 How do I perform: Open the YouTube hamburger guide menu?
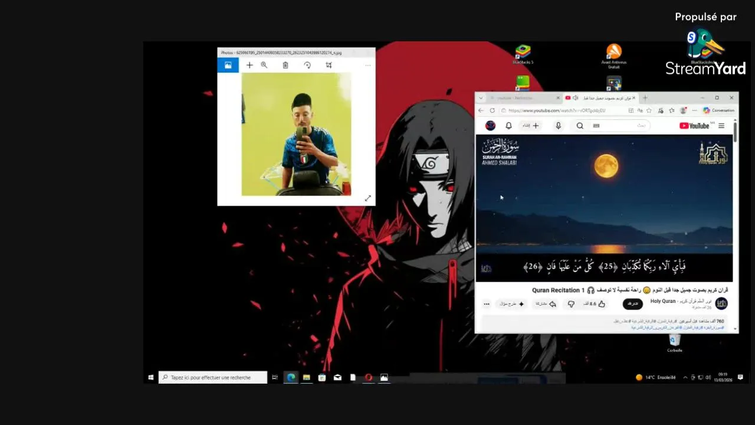click(x=721, y=126)
